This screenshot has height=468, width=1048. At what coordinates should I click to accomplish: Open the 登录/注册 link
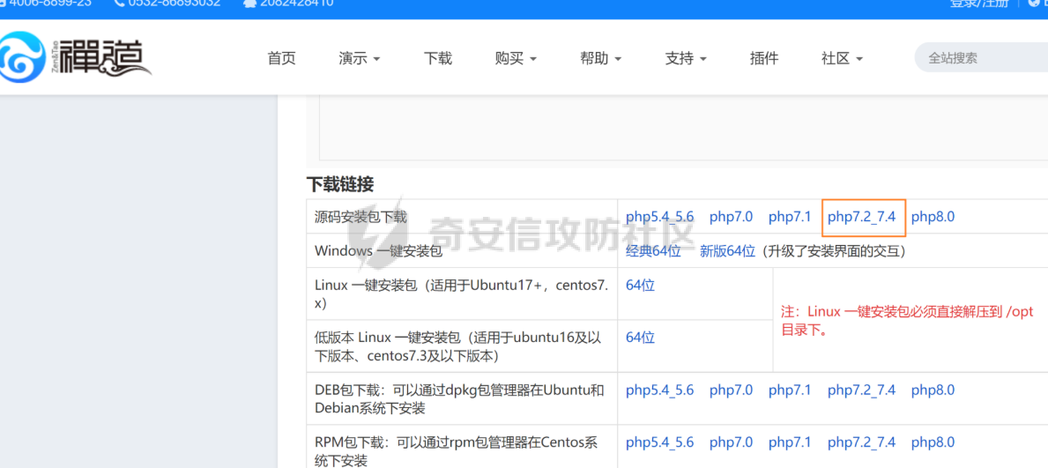[978, 4]
